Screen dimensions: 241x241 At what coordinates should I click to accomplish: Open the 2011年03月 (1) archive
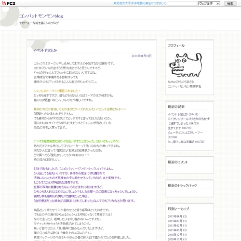tap(177, 221)
